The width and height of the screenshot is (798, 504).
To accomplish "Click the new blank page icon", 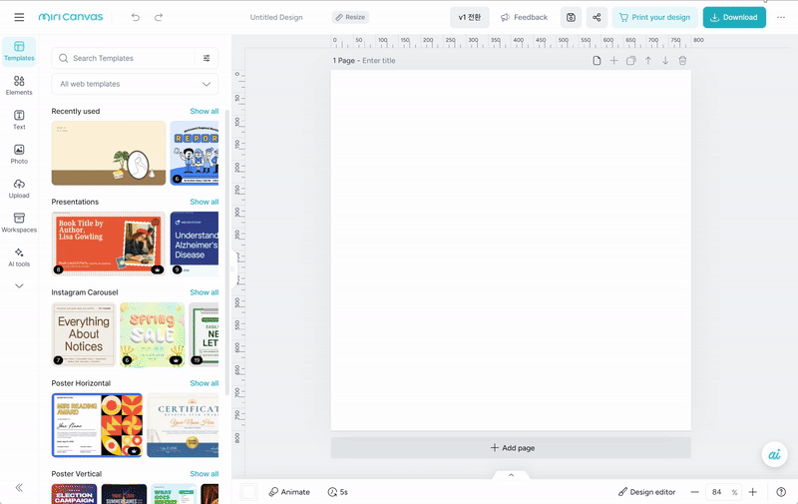I will [597, 61].
